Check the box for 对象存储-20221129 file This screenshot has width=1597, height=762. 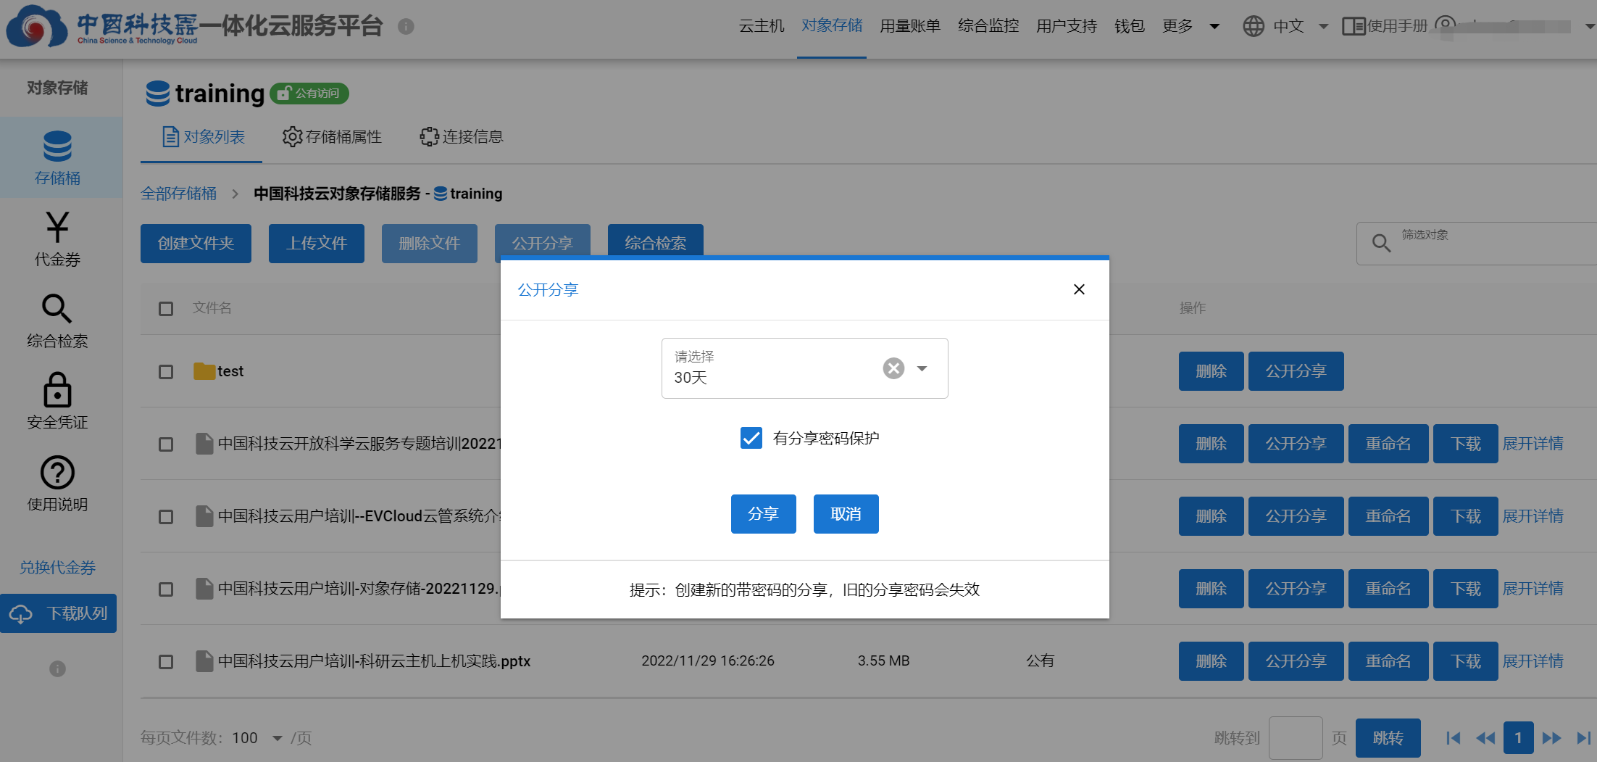tap(166, 589)
